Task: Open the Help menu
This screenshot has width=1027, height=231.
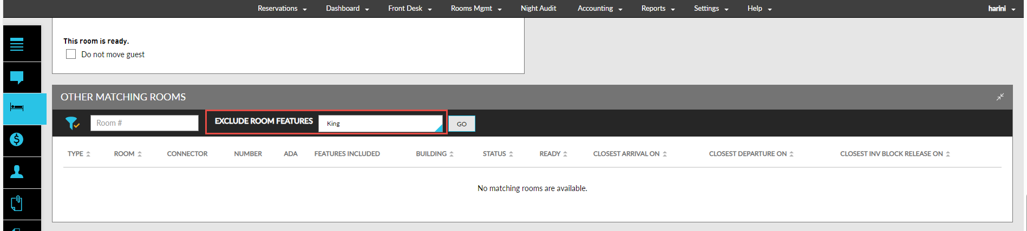Action: click(760, 9)
